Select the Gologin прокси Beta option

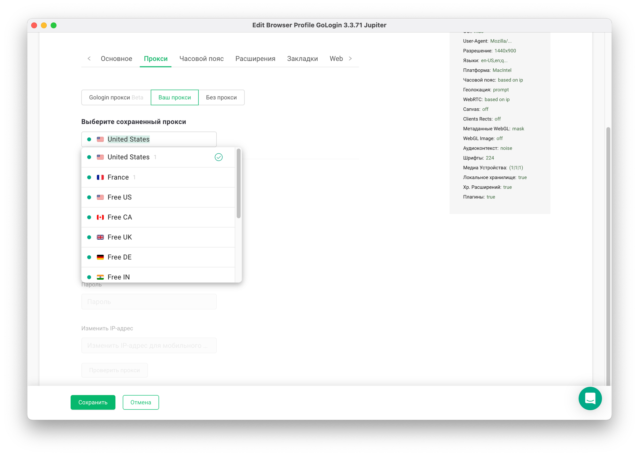coord(116,97)
